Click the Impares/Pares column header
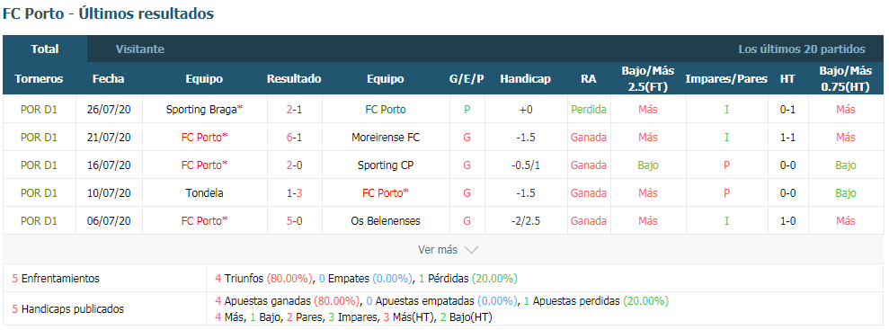889x330 pixels. coord(726,79)
